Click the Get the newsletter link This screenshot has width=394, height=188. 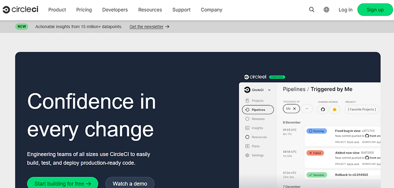[x=146, y=27]
